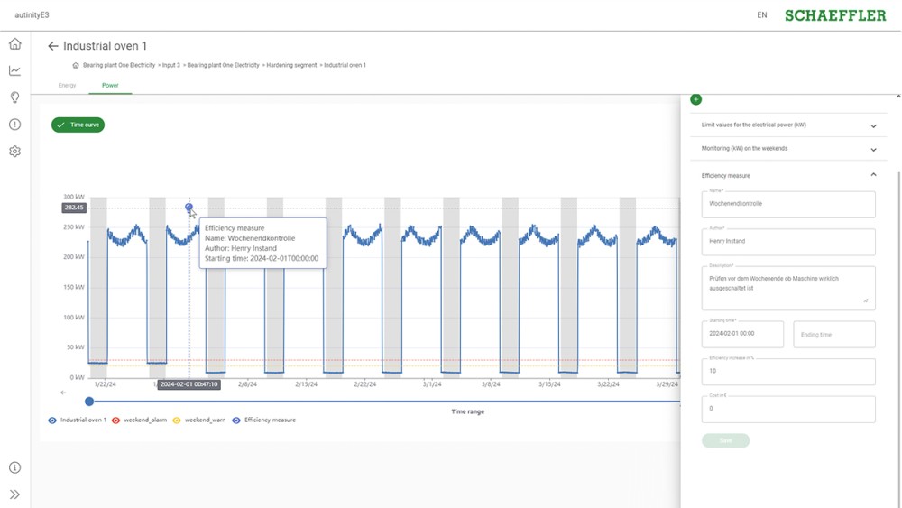Open the home dashboard icon in sidebar

(14, 44)
